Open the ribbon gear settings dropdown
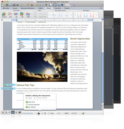124x129 pixels. click(102, 8)
